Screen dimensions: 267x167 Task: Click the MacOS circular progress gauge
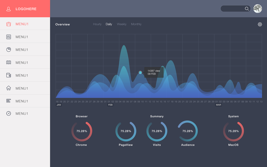[x=233, y=131]
